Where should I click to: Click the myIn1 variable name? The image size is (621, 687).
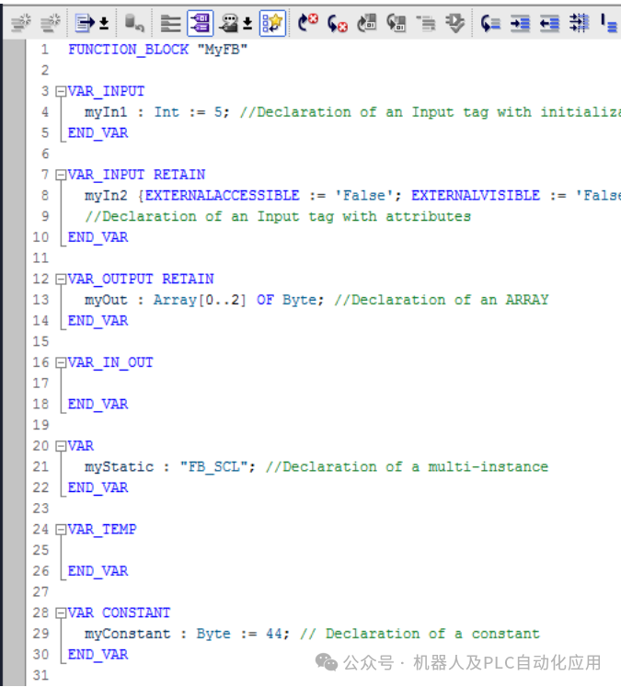click(x=106, y=112)
